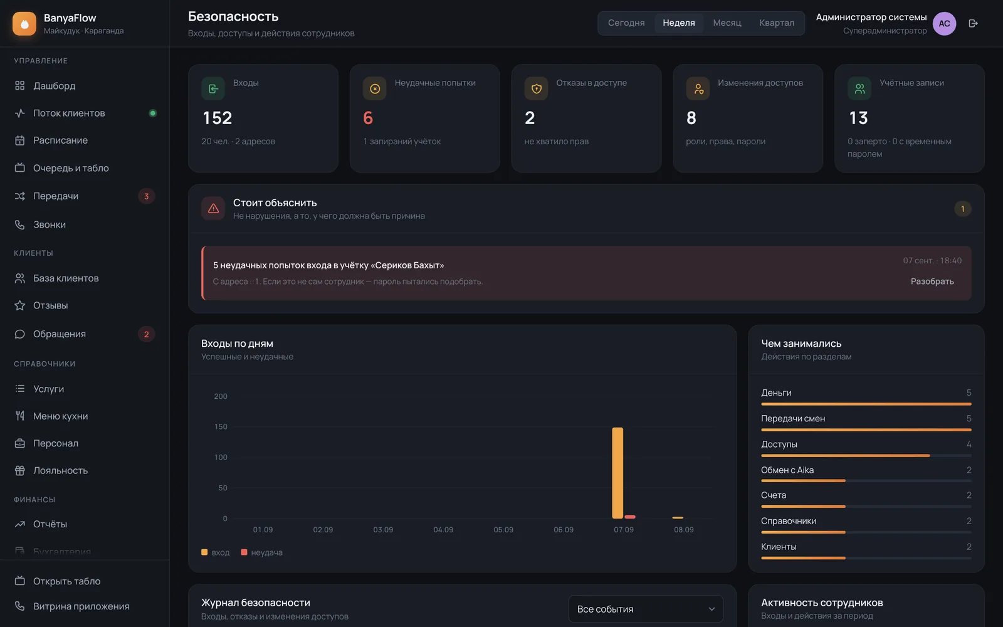Screen dimensions: 1003x627
Task: Click the orange bar for 07.09 in chart
Action: tap(617, 473)
